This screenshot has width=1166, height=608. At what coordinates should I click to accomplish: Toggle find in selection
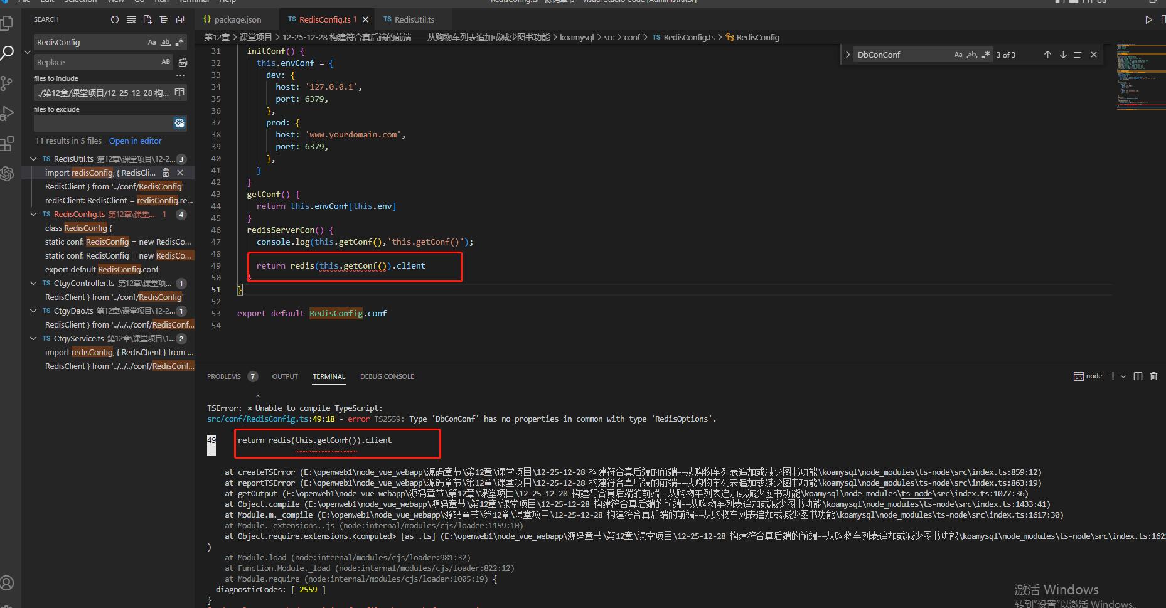pos(1078,55)
